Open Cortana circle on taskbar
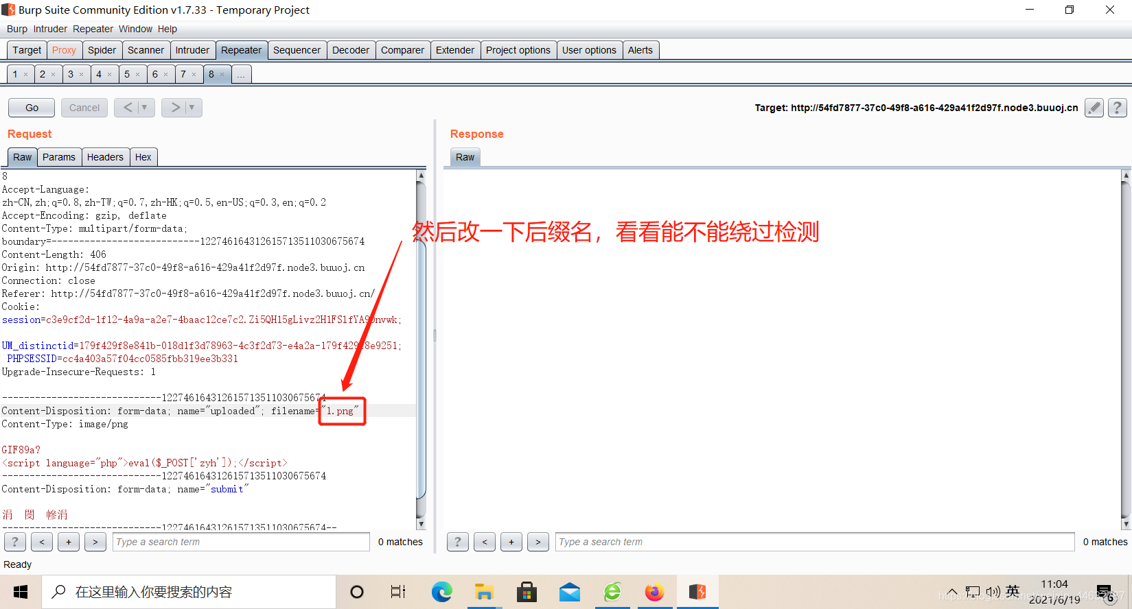 (357, 592)
